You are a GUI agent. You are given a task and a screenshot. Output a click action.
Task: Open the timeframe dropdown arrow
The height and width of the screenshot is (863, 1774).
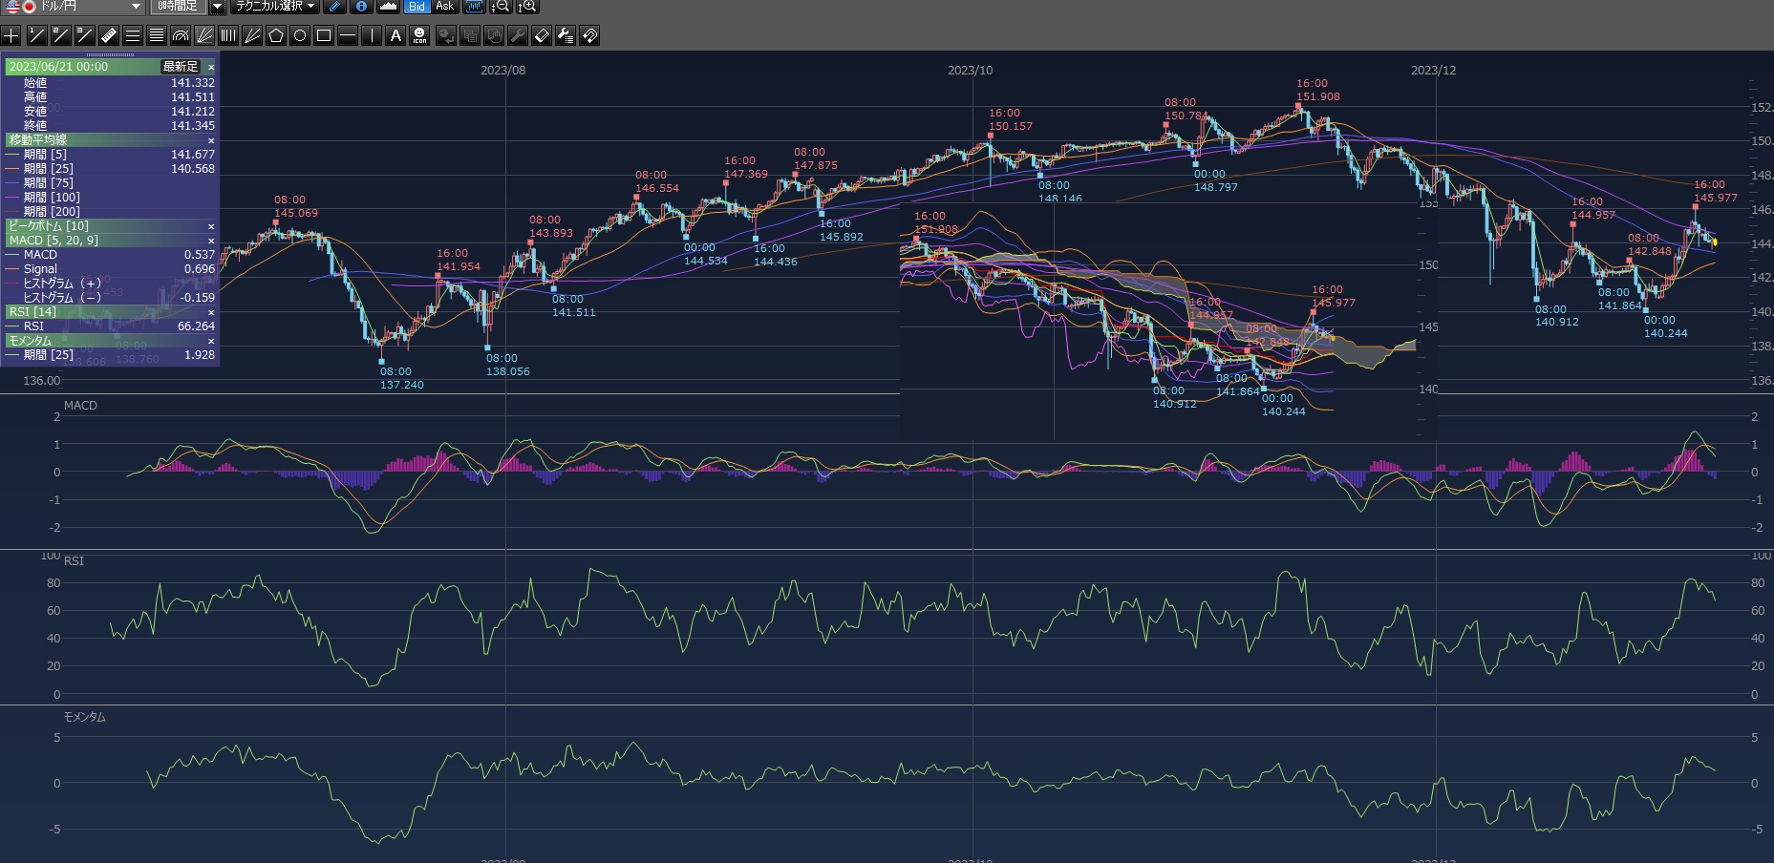[217, 7]
